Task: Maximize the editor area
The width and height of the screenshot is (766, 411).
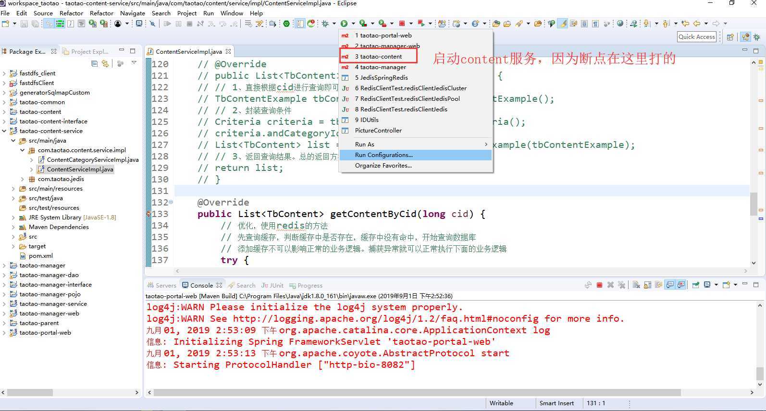Action: [x=756, y=50]
